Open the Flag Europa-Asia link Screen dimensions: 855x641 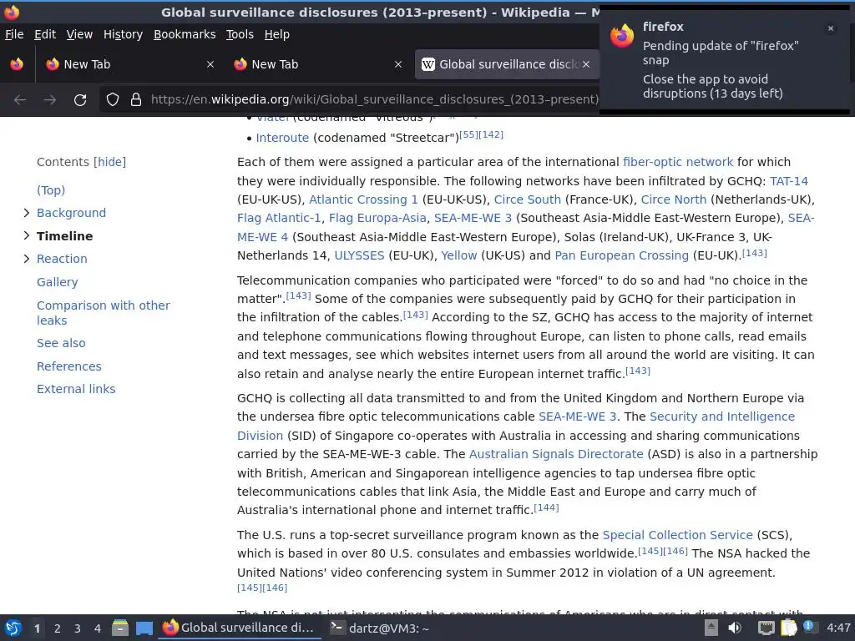tap(377, 218)
